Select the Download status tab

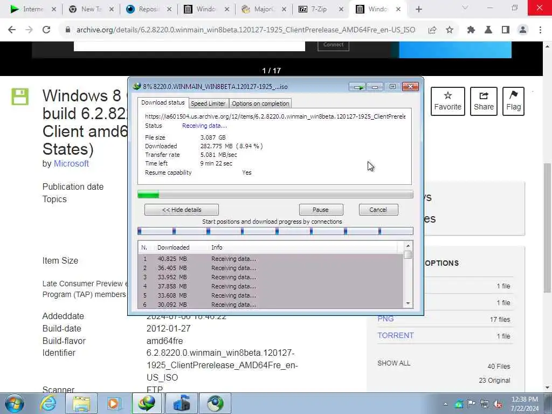[x=163, y=102]
